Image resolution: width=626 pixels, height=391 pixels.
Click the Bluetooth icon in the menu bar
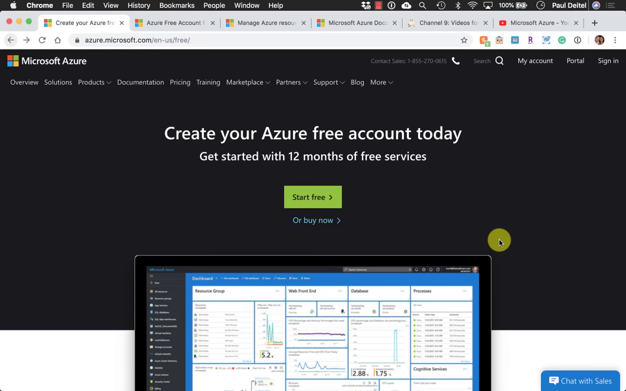458,5
